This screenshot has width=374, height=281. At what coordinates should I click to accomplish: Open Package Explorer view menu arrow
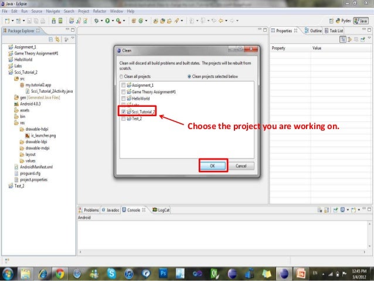coord(73,38)
